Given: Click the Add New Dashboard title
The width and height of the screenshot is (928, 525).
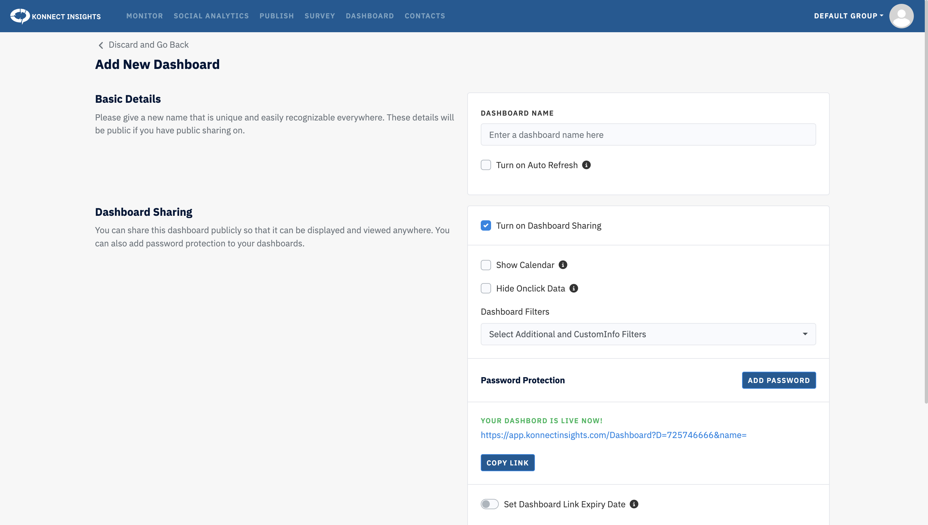Looking at the screenshot, I should click(x=157, y=64).
